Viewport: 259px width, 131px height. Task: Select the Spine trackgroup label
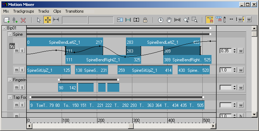[x=18, y=34]
